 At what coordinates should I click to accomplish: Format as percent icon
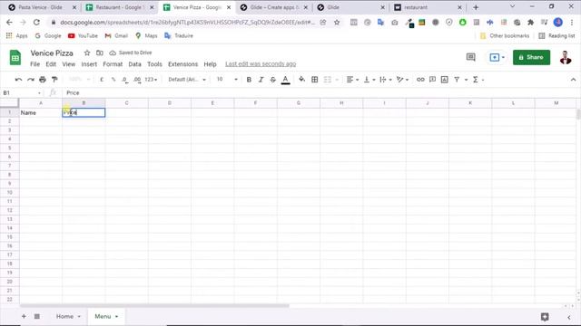point(113,80)
